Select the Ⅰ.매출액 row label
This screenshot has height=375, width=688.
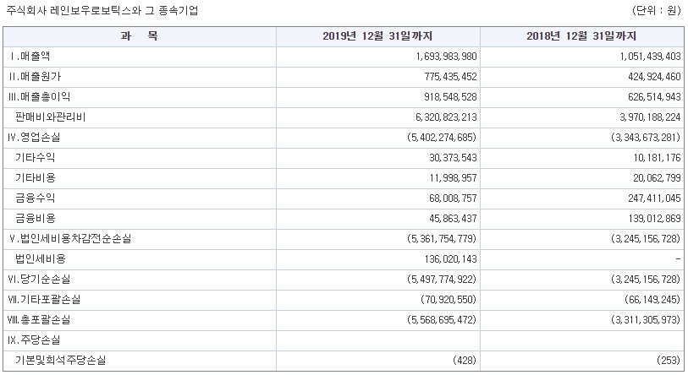29,57
